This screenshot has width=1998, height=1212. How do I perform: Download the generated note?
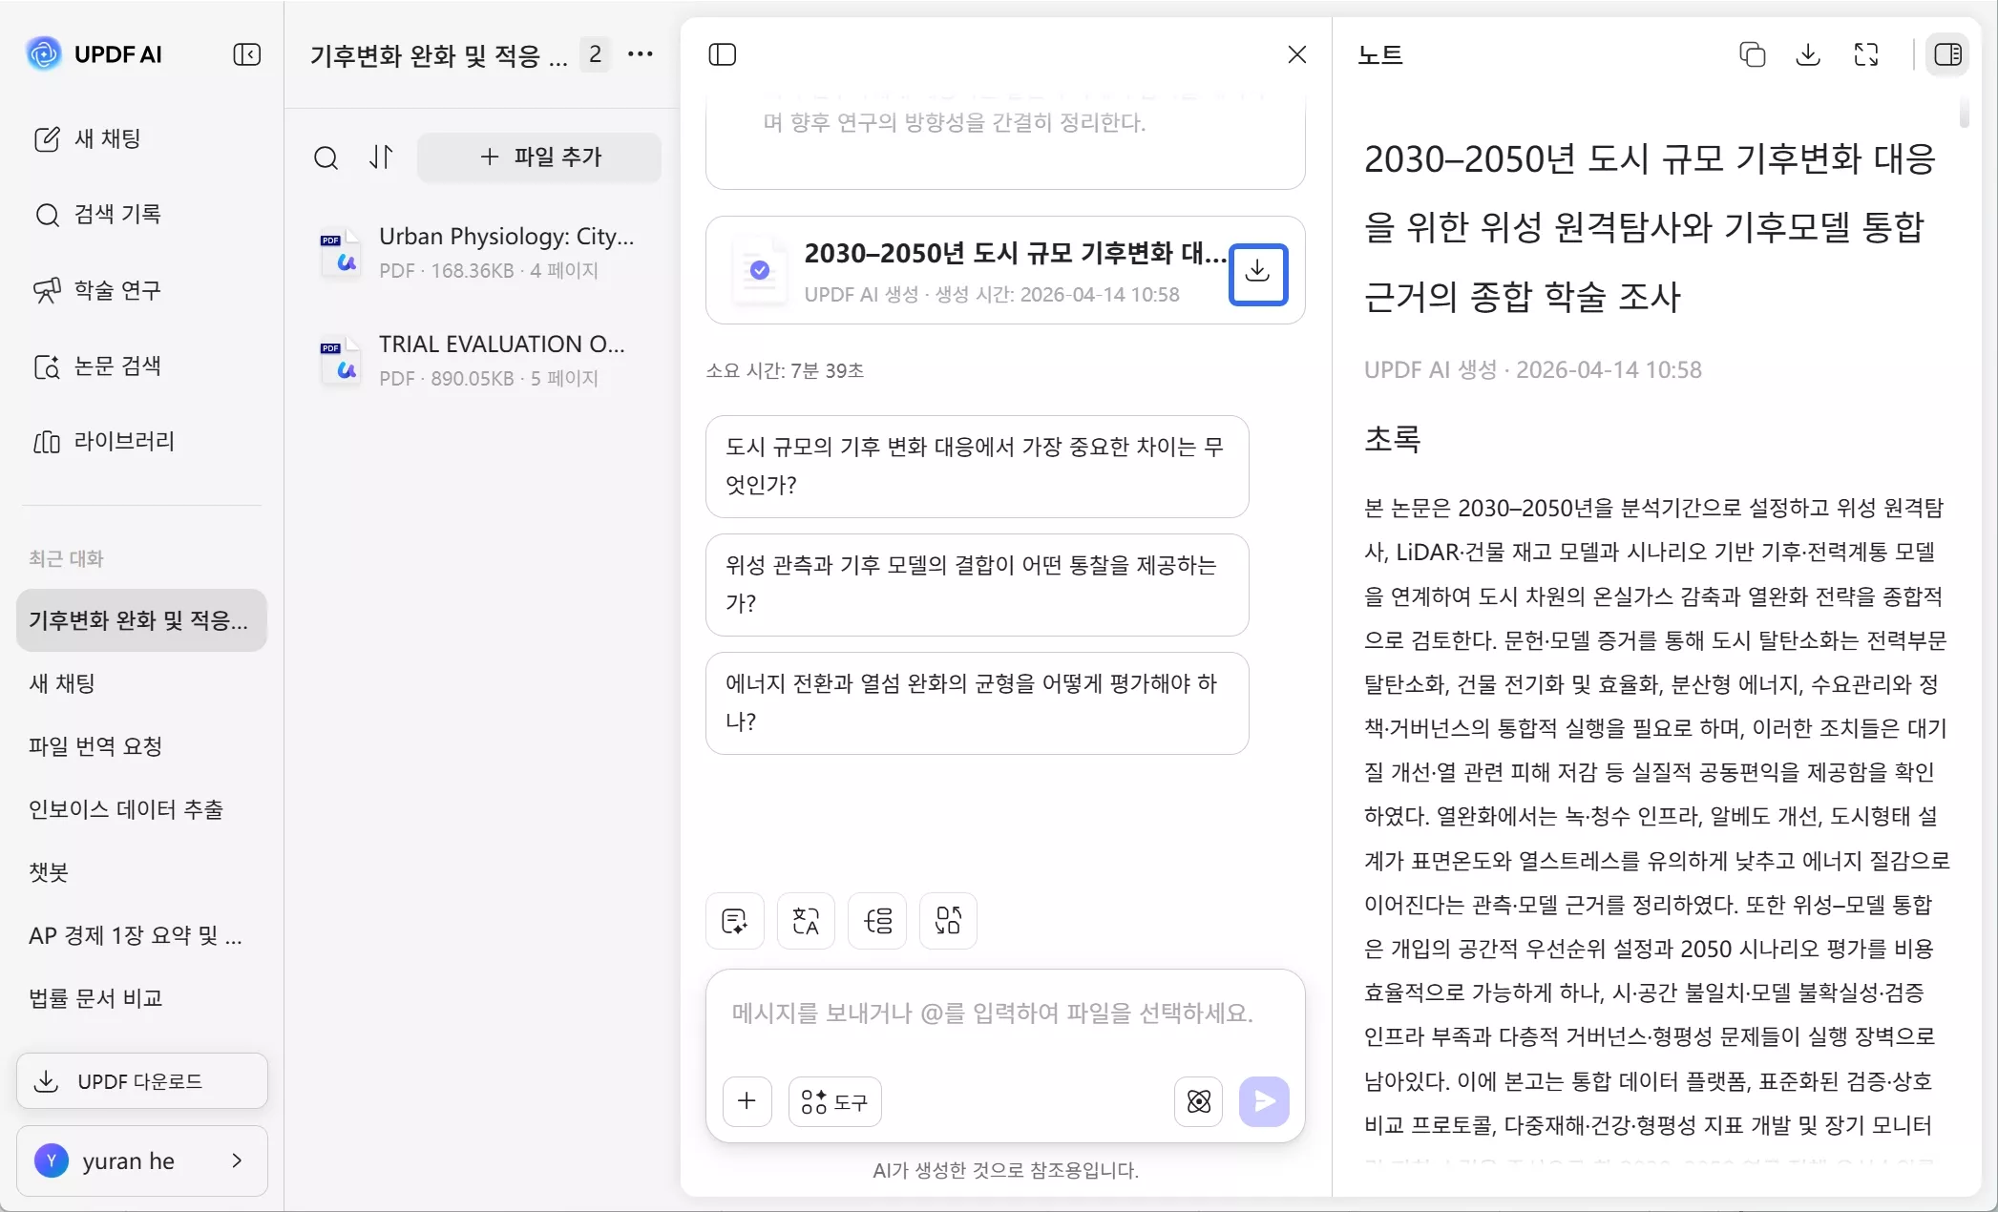(x=1807, y=54)
